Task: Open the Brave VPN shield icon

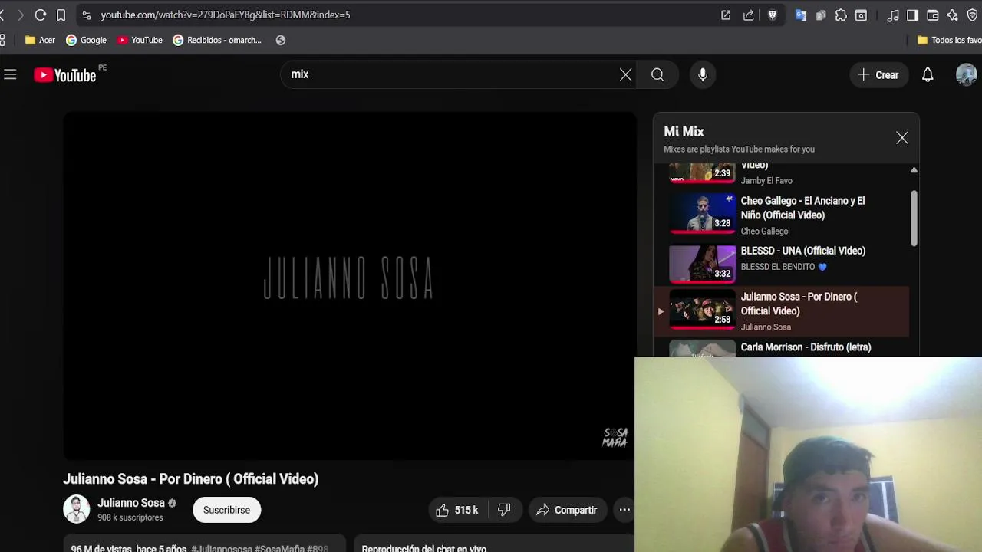Action: [973, 15]
